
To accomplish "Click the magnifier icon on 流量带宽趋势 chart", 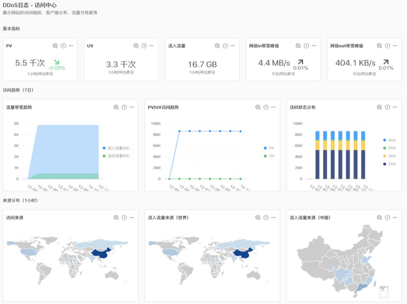I will coord(116,107).
